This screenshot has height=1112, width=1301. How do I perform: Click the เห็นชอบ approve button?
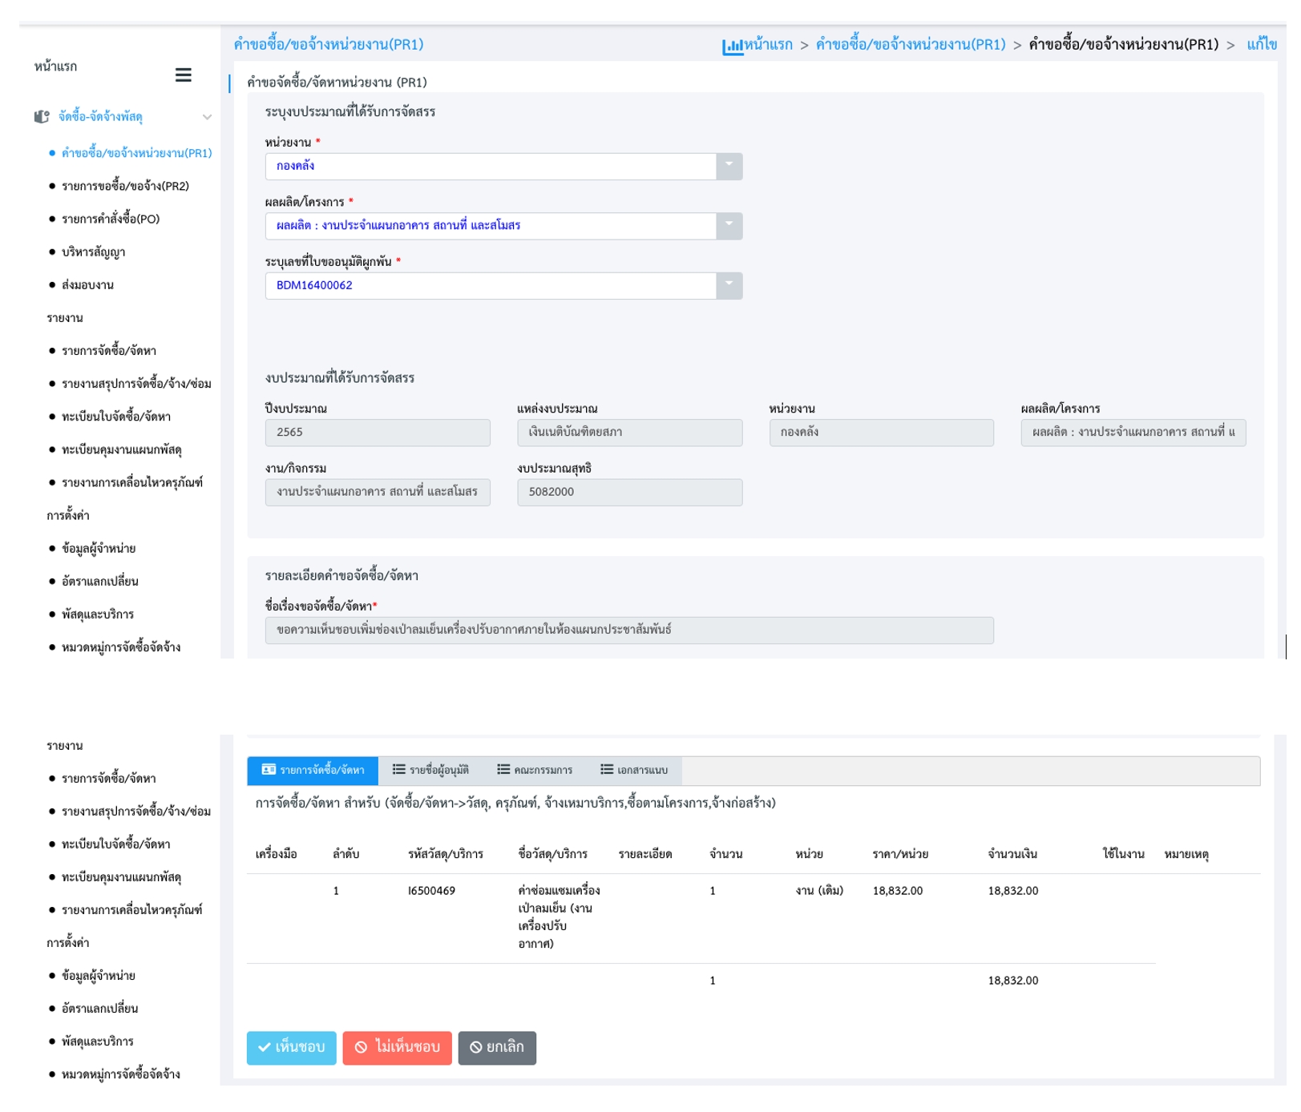click(291, 1047)
